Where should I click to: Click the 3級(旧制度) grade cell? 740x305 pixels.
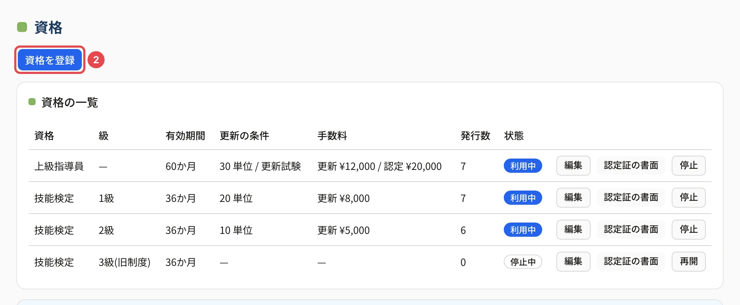point(125,262)
